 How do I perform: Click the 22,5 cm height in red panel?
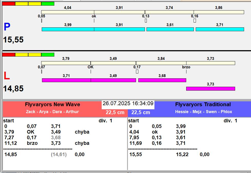point(115,112)
